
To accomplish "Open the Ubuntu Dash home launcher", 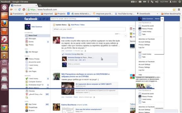I will click(x=4, y=8).
